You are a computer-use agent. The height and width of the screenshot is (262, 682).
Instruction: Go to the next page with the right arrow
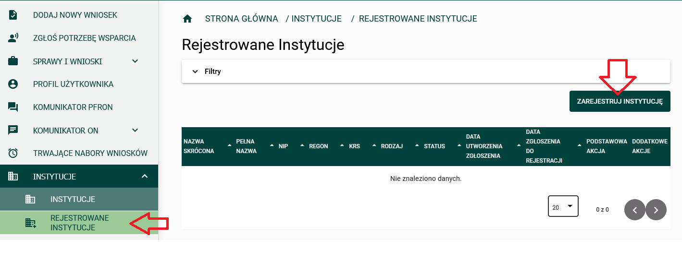[656, 210]
